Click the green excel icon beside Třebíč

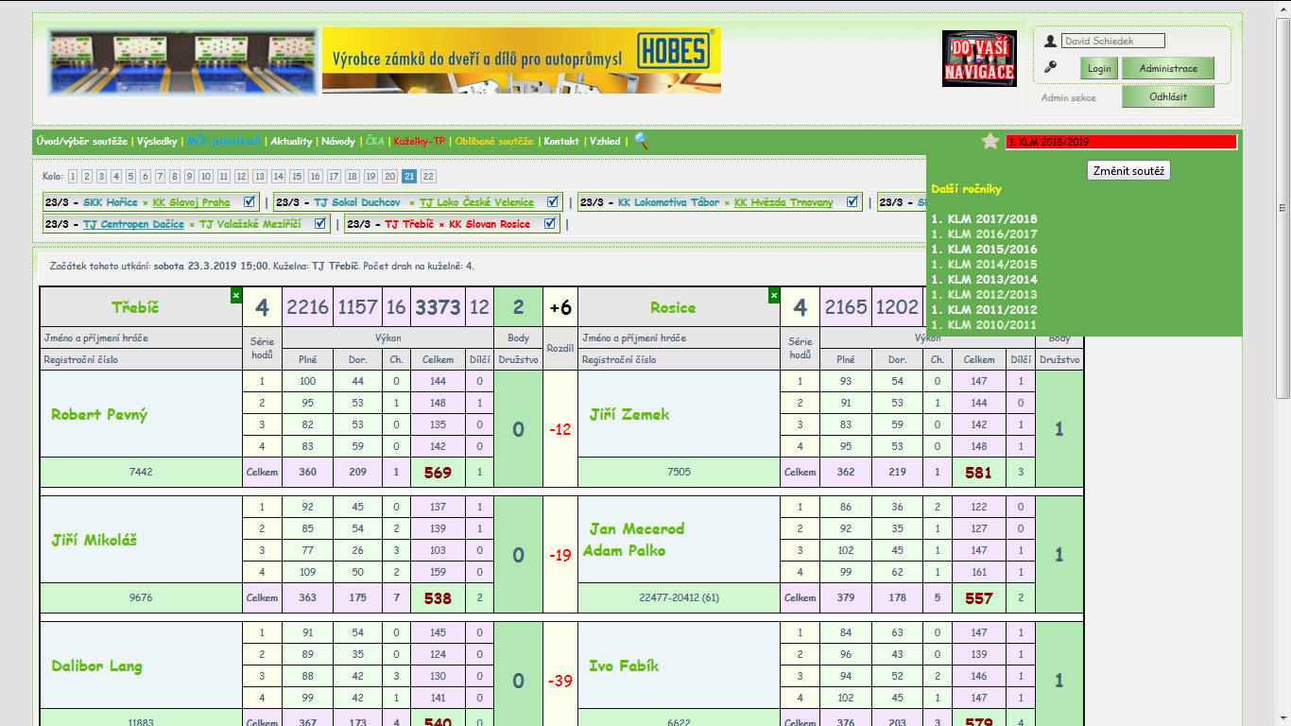236,296
